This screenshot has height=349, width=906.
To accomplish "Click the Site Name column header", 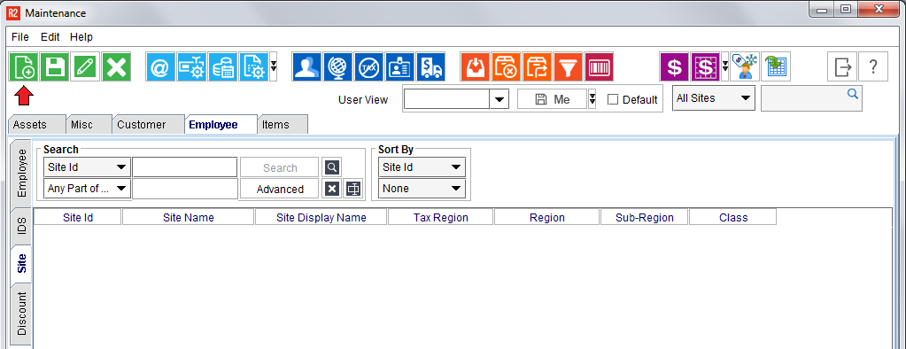I will 189,217.
